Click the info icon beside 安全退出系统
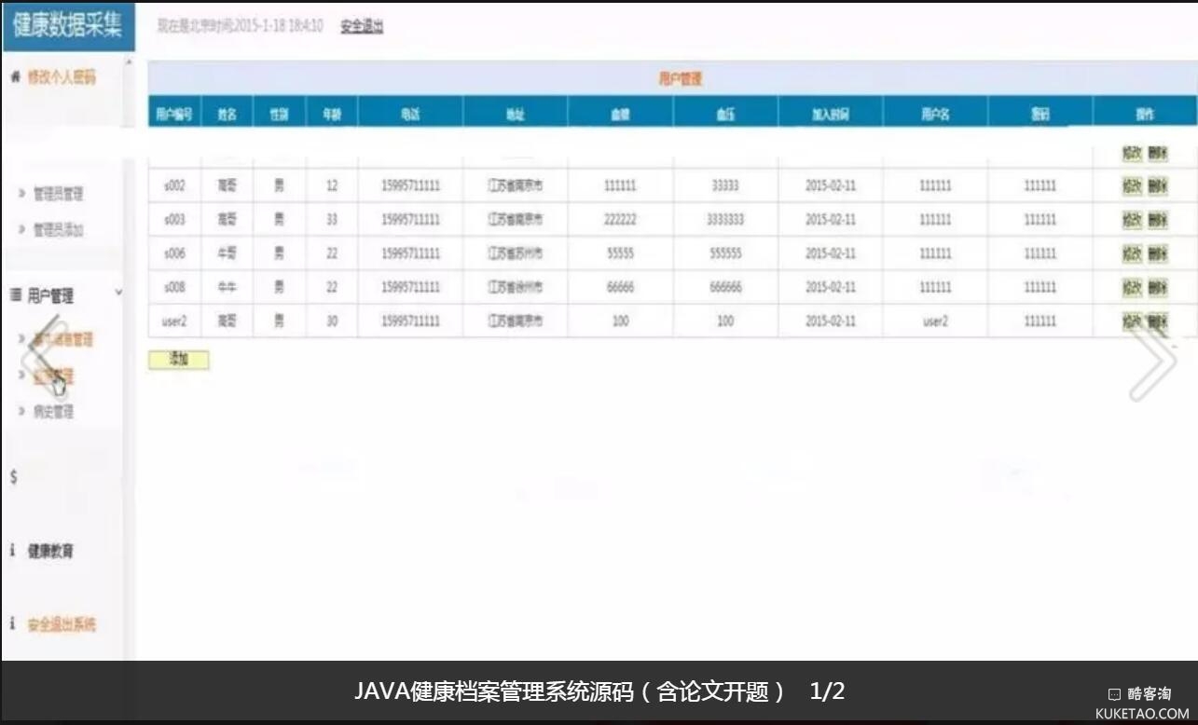This screenshot has height=725, width=1198. 13,623
